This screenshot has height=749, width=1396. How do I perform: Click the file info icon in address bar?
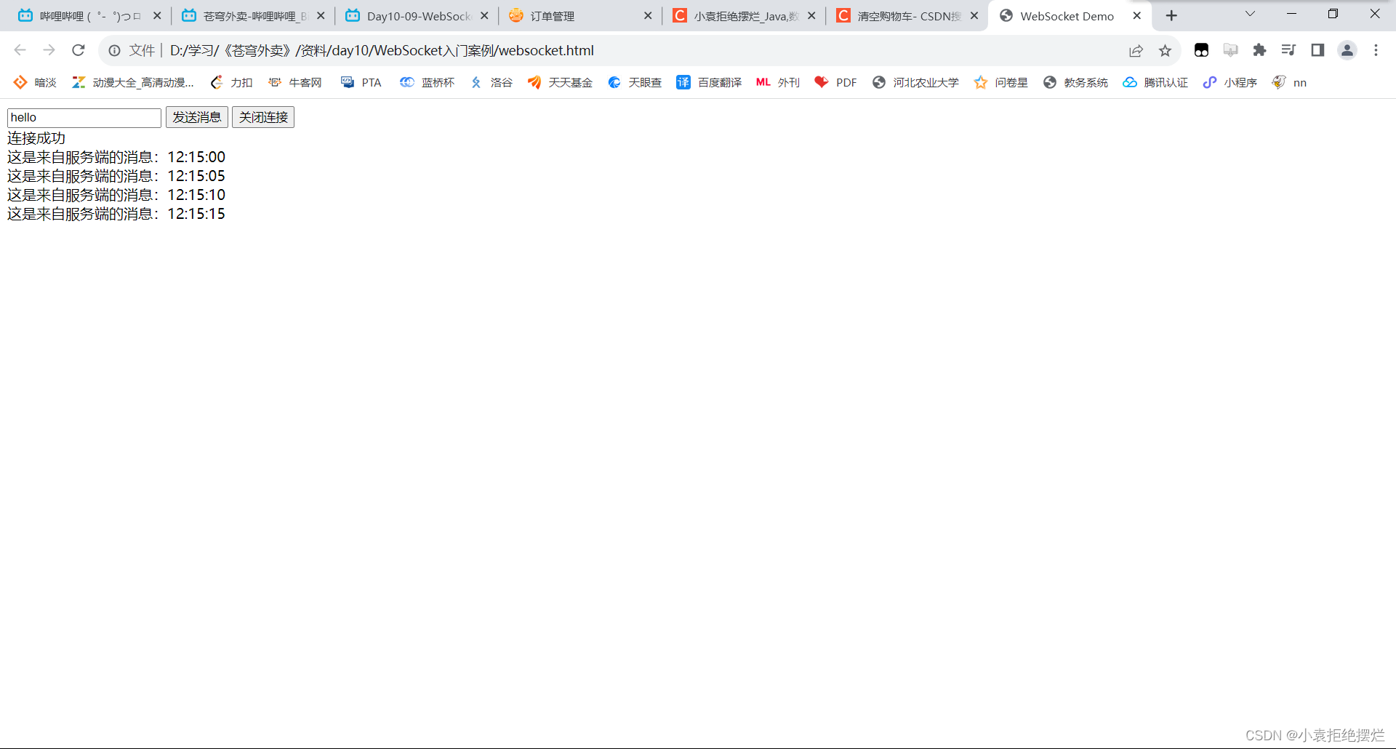tap(114, 50)
